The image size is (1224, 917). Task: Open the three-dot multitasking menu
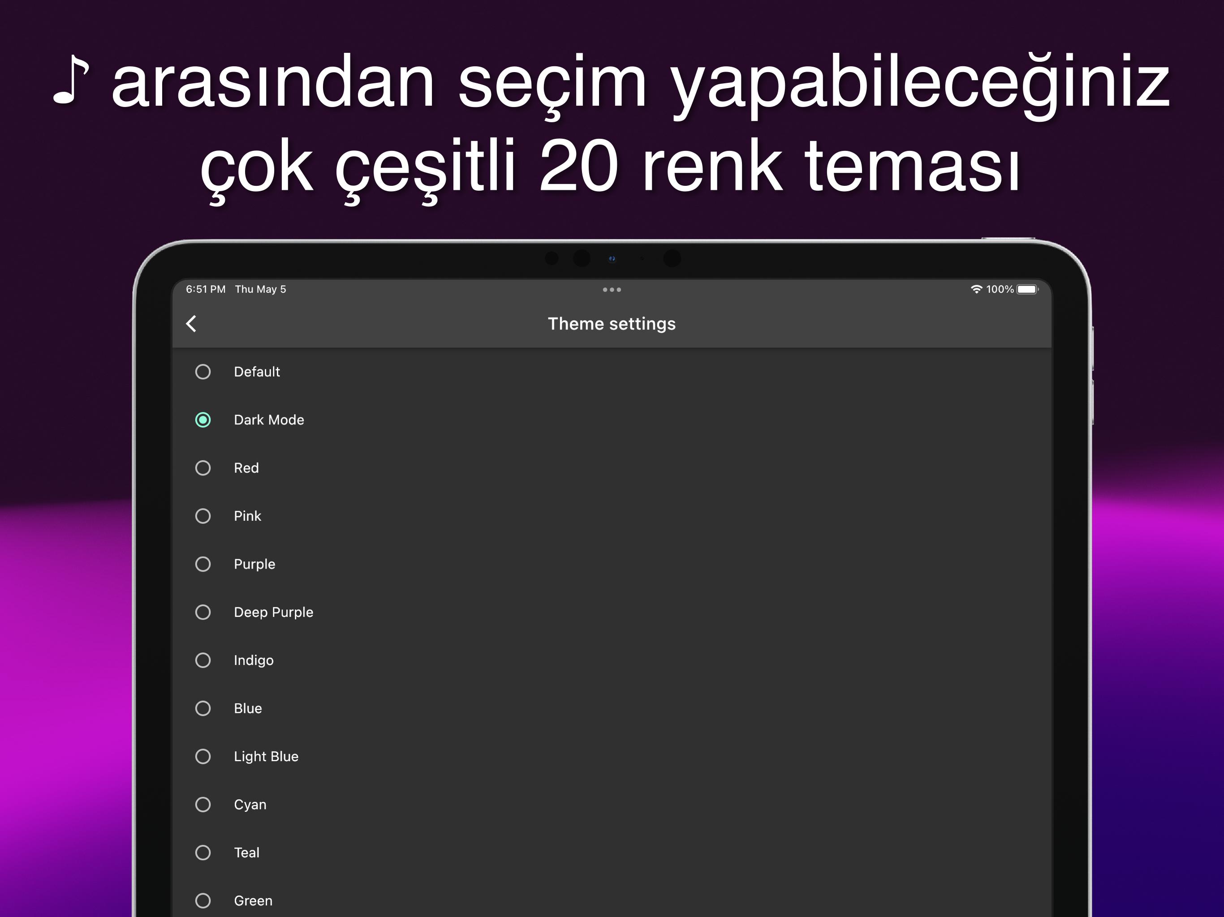612,289
